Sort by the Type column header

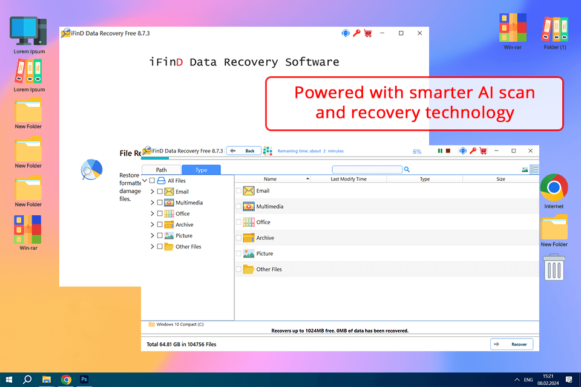(425, 179)
